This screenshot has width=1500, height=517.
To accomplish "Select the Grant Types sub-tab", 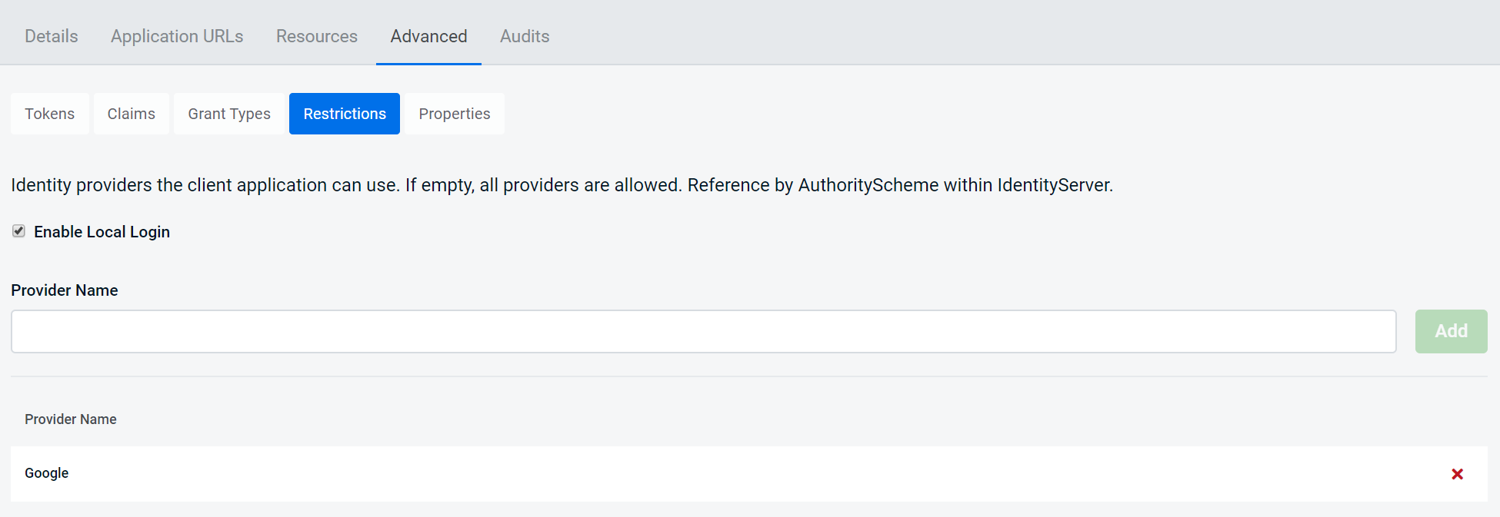I will (x=228, y=113).
